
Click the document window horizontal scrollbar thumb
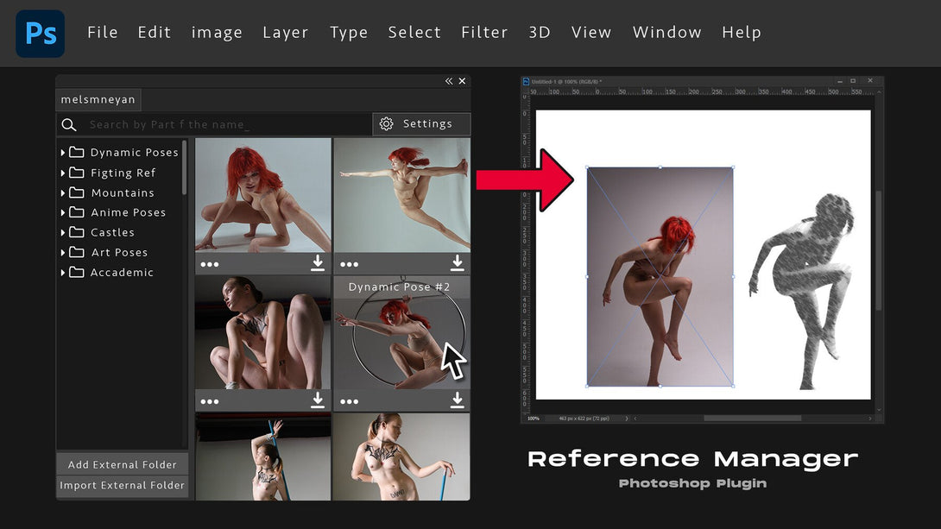(752, 419)
